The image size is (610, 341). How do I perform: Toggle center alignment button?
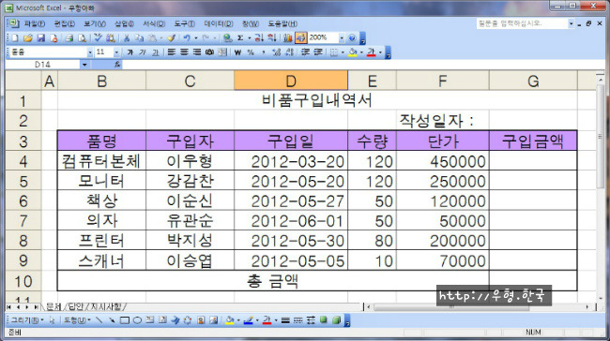click(x=184, y=52)
